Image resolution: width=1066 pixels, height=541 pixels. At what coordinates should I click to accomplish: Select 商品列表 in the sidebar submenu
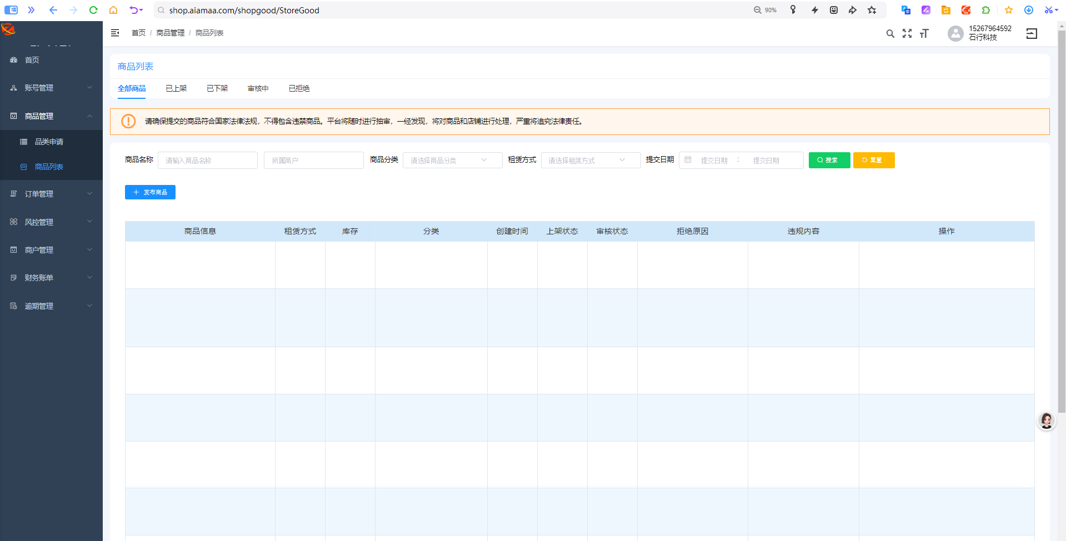[x=51, y=167]
